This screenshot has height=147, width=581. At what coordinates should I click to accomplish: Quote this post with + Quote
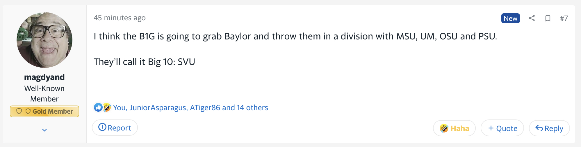pyautogui.click(x=502, y=128)
